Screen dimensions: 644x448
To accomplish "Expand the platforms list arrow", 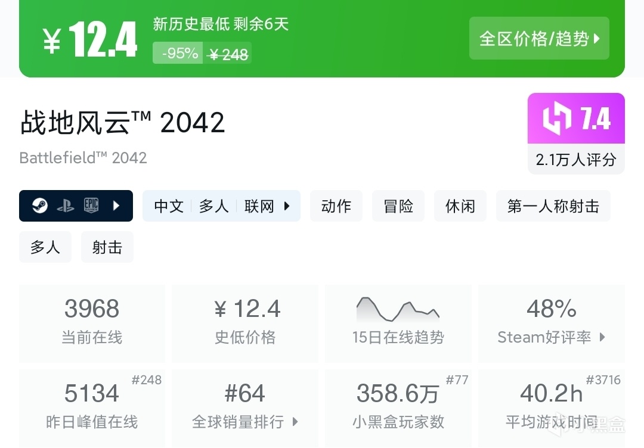I will pos(116,206).
